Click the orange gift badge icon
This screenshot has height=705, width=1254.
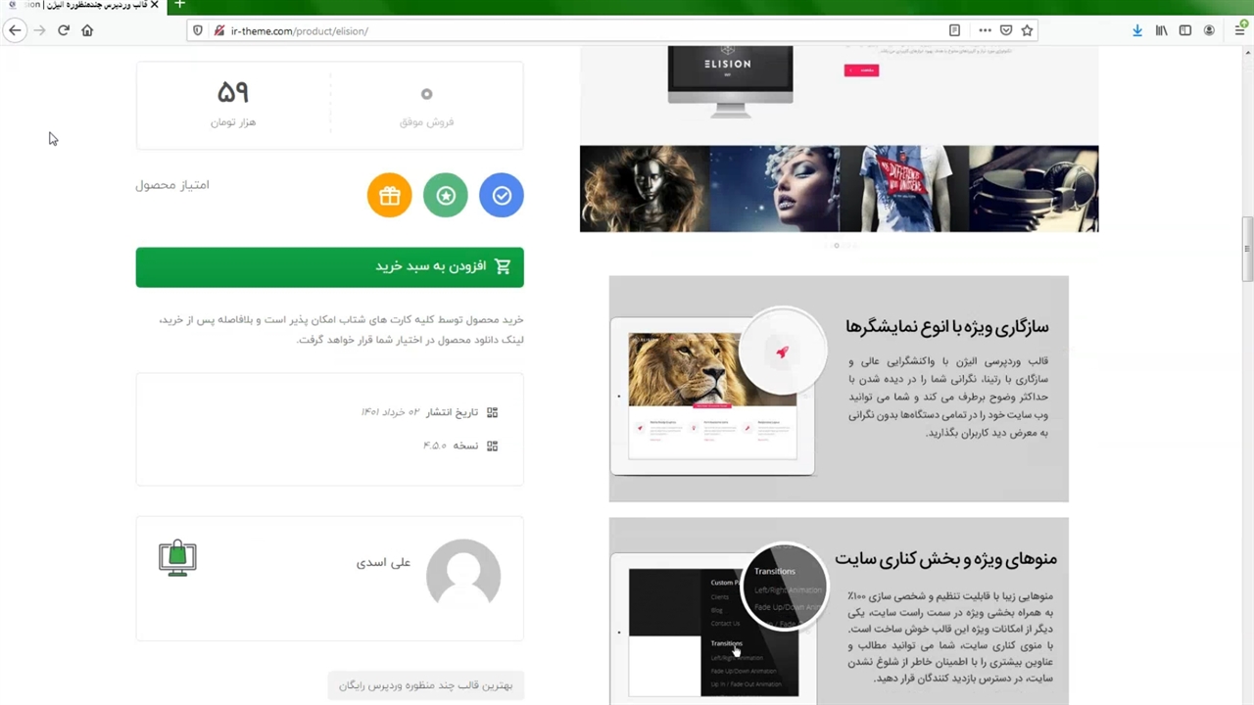click(x=390, y=195)
